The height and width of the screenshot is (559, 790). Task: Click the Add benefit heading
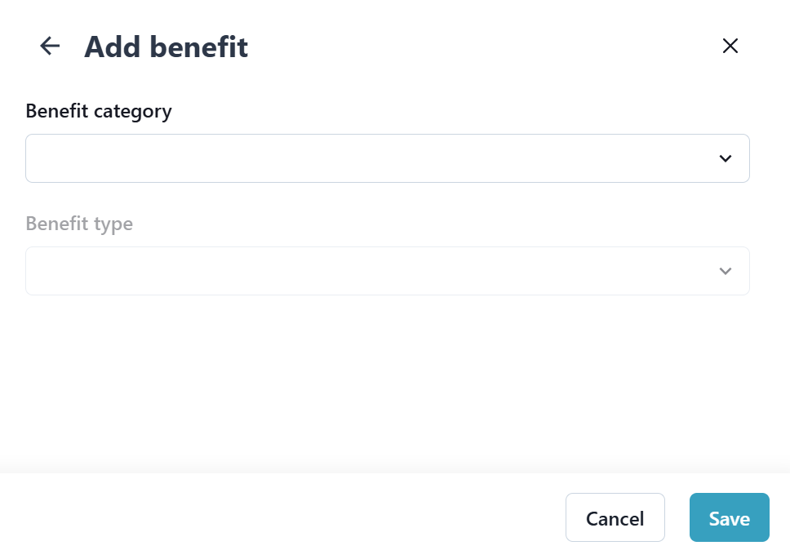166,47
